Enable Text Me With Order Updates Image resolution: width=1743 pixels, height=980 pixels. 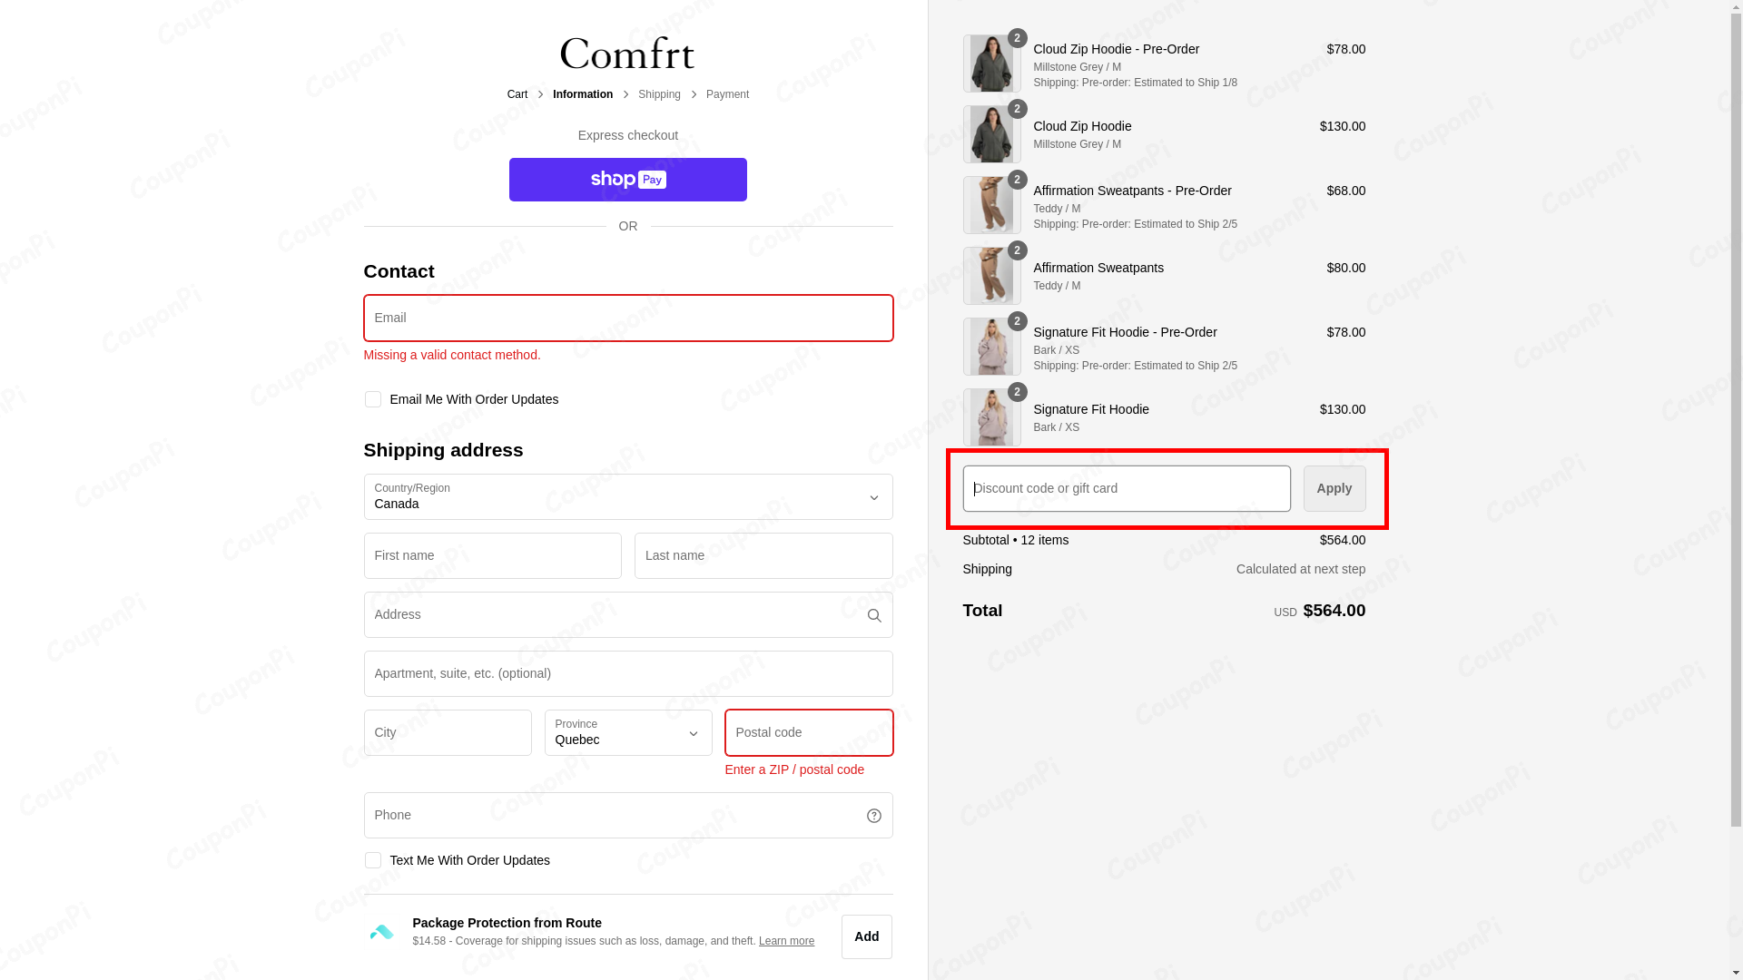pos(372,859)
